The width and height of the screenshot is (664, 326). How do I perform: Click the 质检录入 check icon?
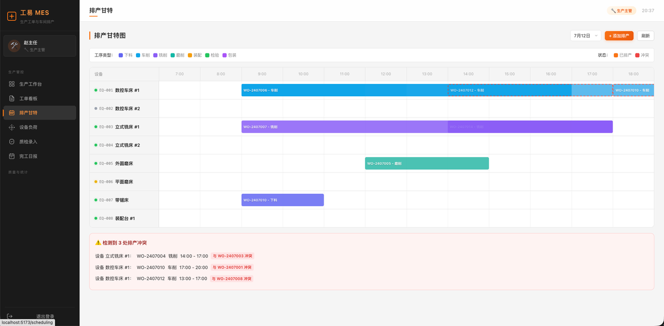point(12,141)
